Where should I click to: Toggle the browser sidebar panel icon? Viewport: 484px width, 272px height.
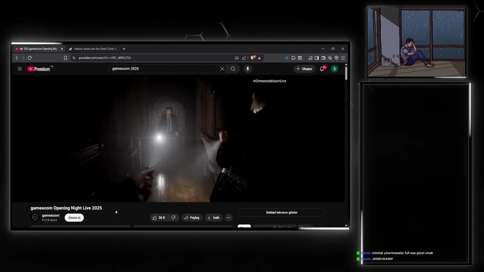click(x=317, y=58)
